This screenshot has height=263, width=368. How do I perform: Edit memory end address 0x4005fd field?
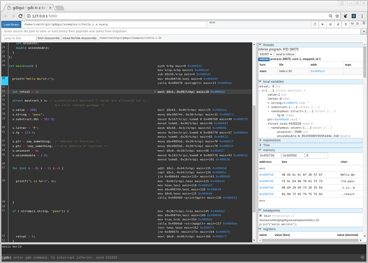click(293, 155)
